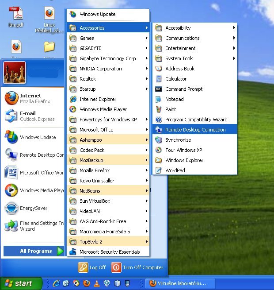
Task: Open Address Book
Action: coord(194,69)
